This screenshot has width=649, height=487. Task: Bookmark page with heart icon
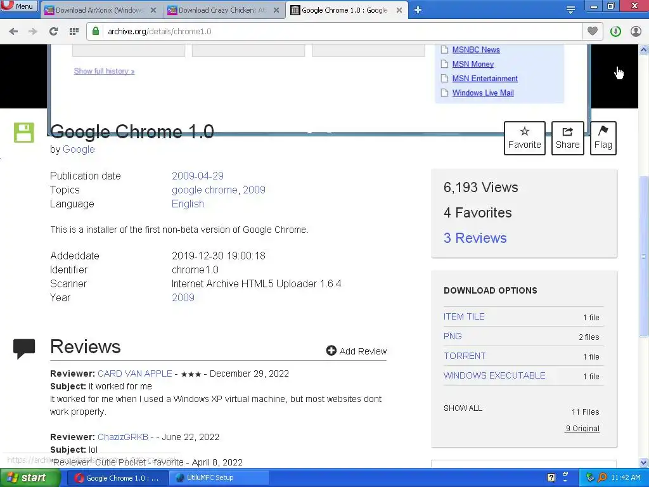[x=593, y=31]
